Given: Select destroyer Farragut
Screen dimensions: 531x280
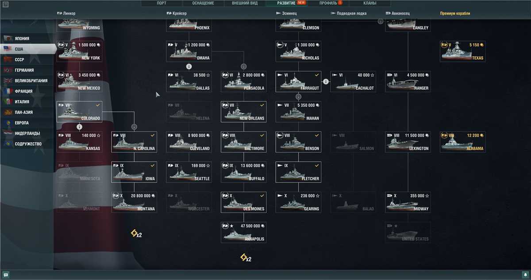Looking at the screenshot, I should pyautogui.click(x=299, y=82).
